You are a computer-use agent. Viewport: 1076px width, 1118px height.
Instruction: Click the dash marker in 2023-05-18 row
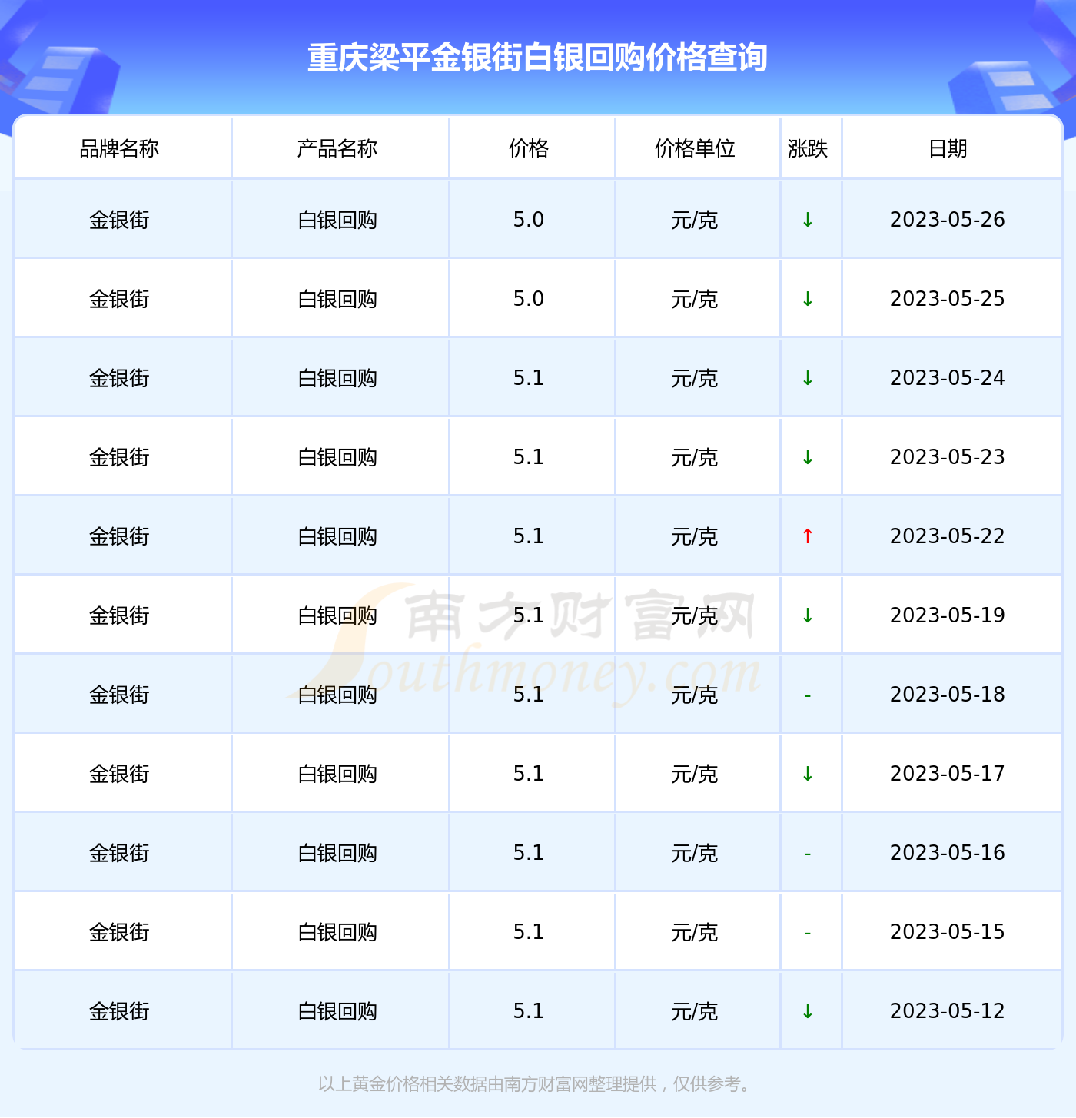pyautogui.click(x=808, y=696)
